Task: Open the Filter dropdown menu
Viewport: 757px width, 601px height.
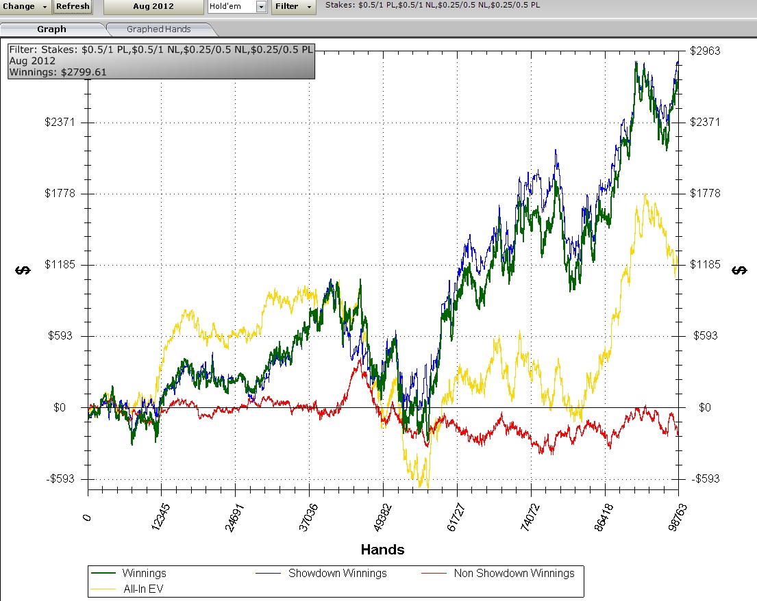Action: [293, 6]
